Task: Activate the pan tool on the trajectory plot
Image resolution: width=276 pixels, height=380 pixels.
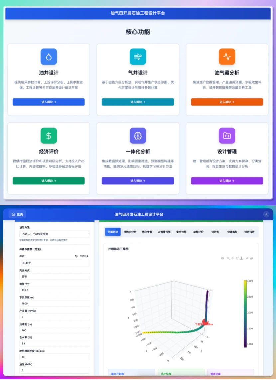Action: click(232, 258)
